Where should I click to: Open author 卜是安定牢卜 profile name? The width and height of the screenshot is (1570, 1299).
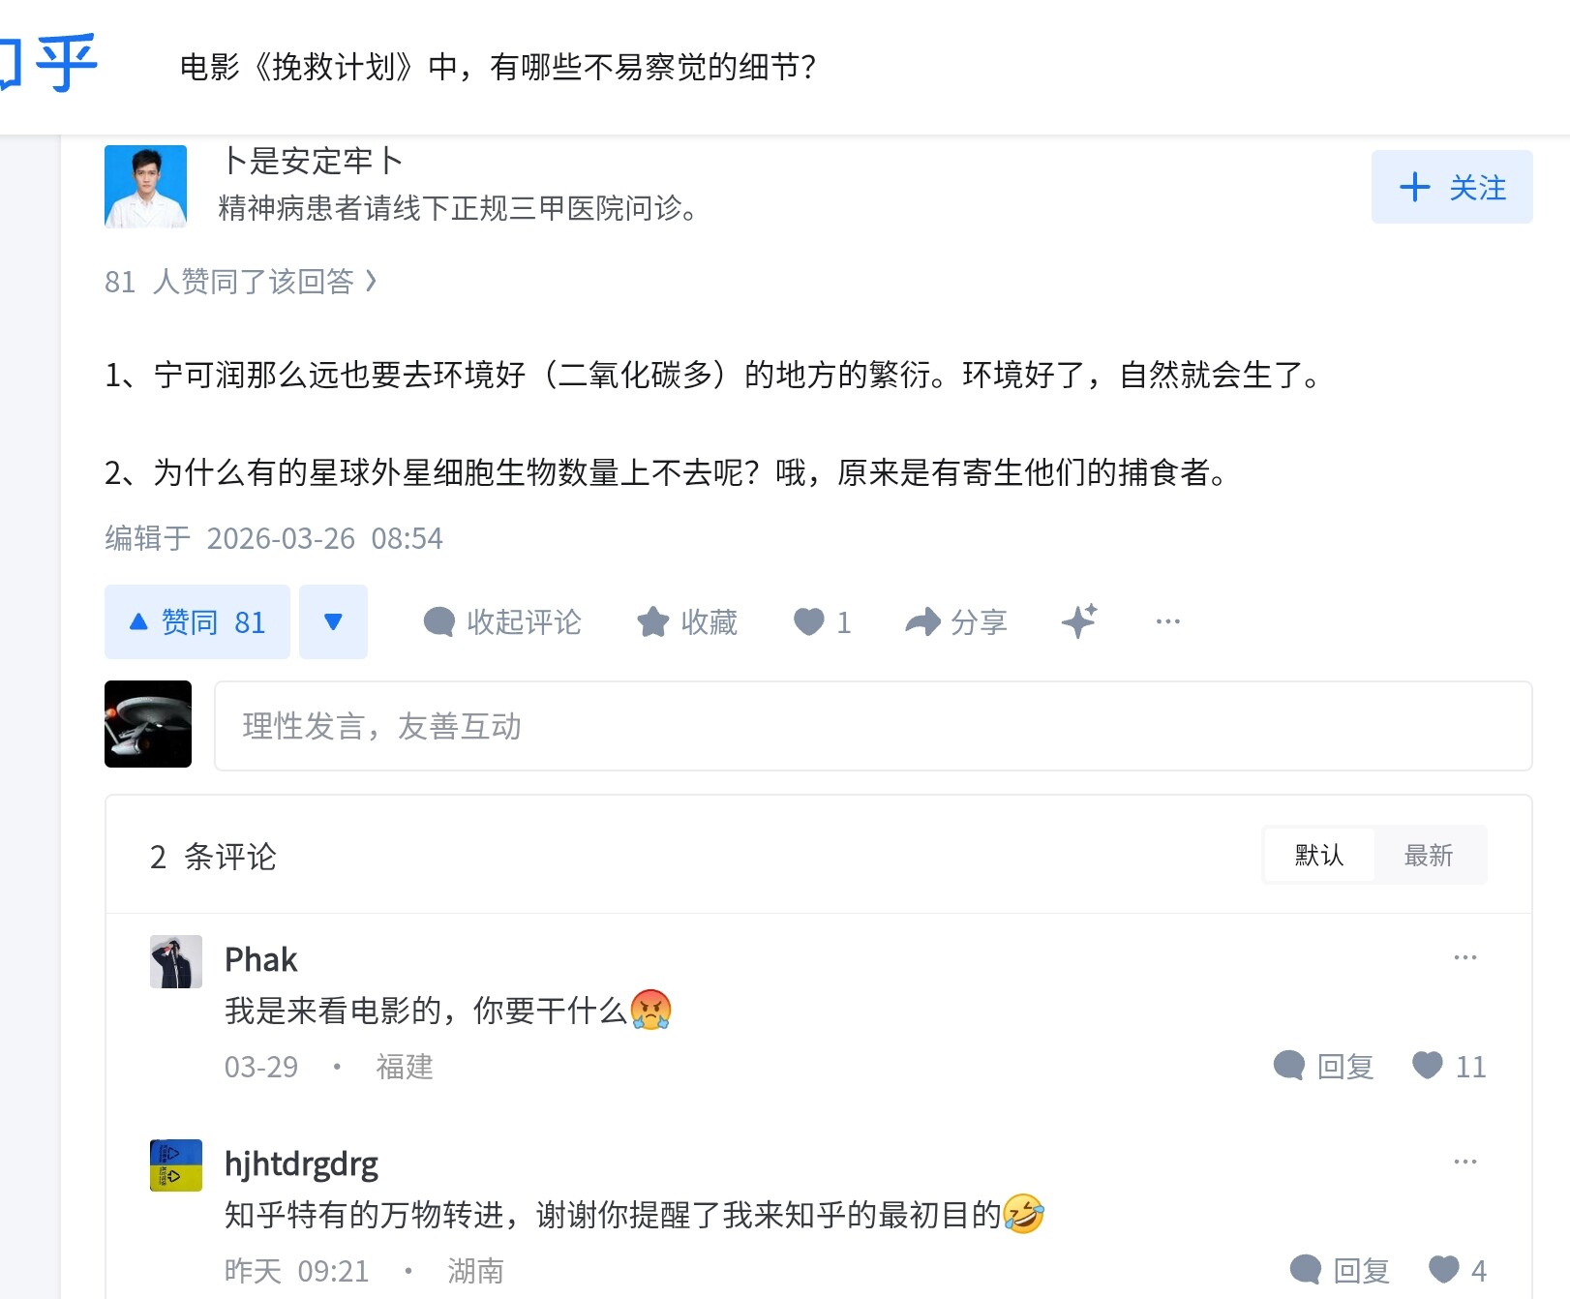[312, 161]
